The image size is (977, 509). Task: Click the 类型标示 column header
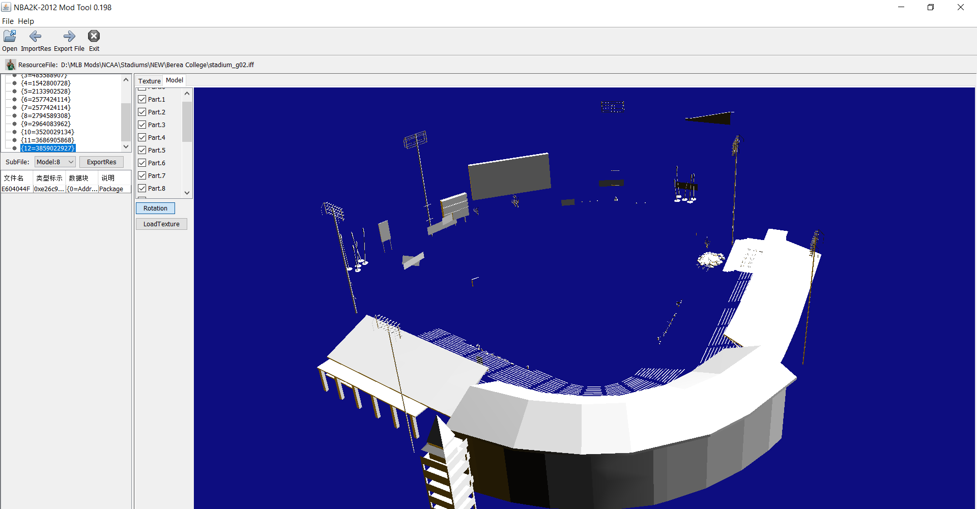[x=49, y=178]
